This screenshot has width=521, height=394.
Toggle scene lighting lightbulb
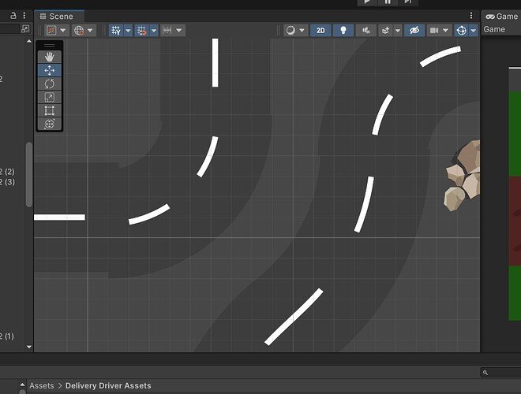343,31
